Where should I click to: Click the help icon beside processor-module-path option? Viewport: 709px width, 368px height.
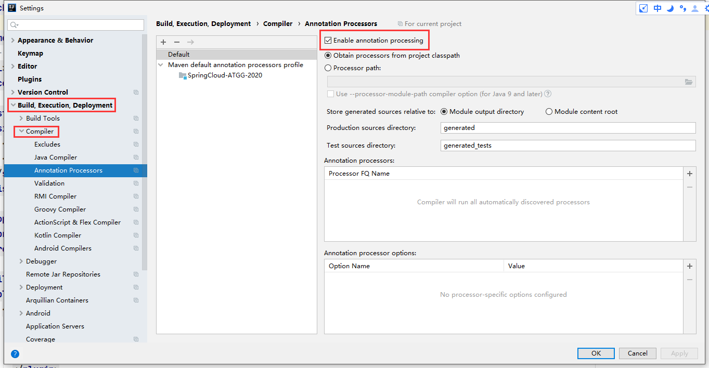click(548, 94)
